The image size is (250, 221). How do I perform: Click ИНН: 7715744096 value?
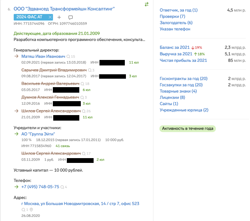[29, 24]
